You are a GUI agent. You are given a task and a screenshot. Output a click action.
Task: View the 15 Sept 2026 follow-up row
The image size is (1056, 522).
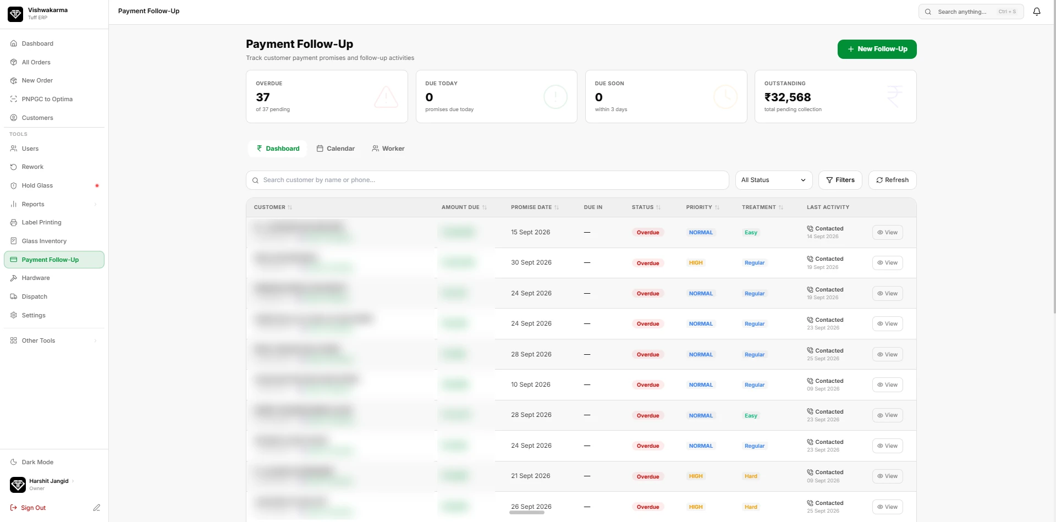pyautogui.click(x=887, y=233)
